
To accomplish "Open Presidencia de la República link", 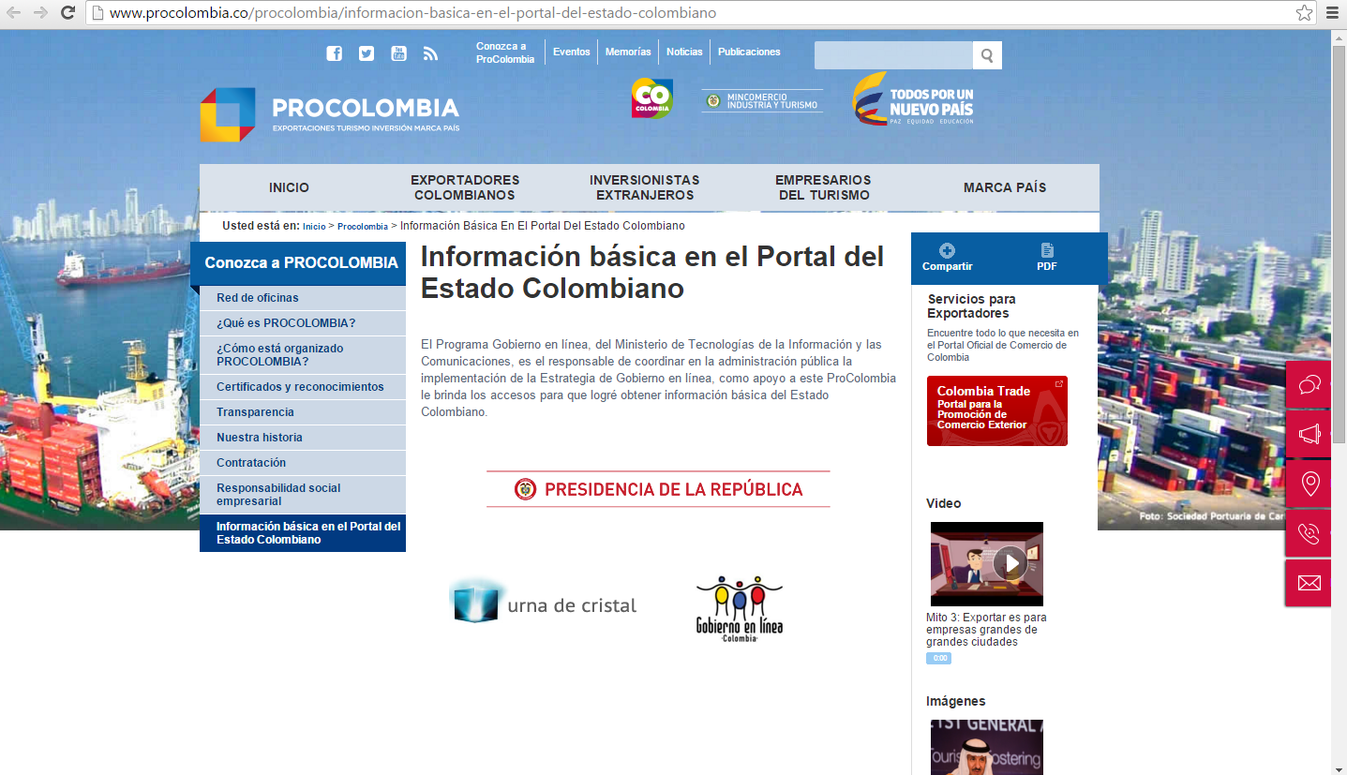I will [x=659, y=489].
